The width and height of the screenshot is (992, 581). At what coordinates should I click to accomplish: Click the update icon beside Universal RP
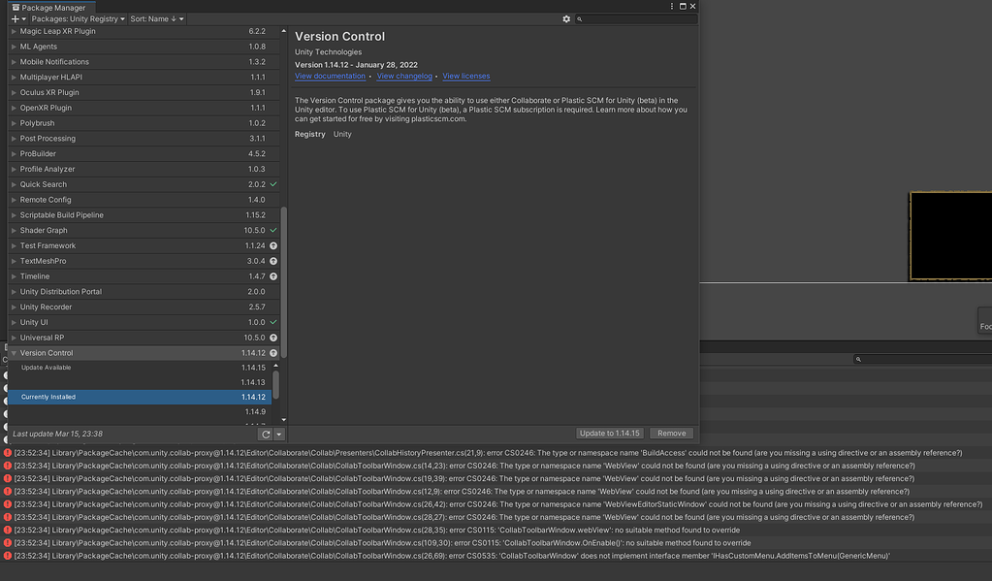point(272,338)
